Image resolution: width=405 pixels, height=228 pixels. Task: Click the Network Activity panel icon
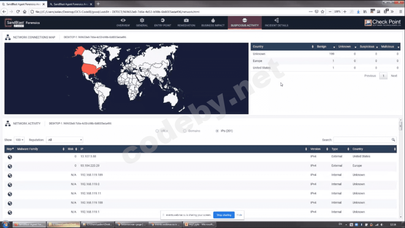click(x=8, y=124)
